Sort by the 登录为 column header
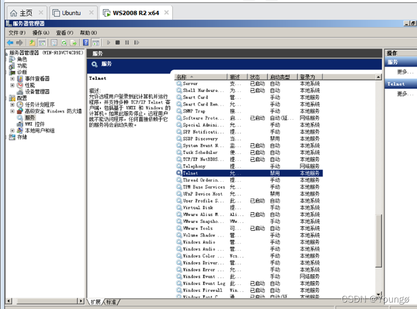The width and height of the screenshot is (417, 309). click(310, 77)
